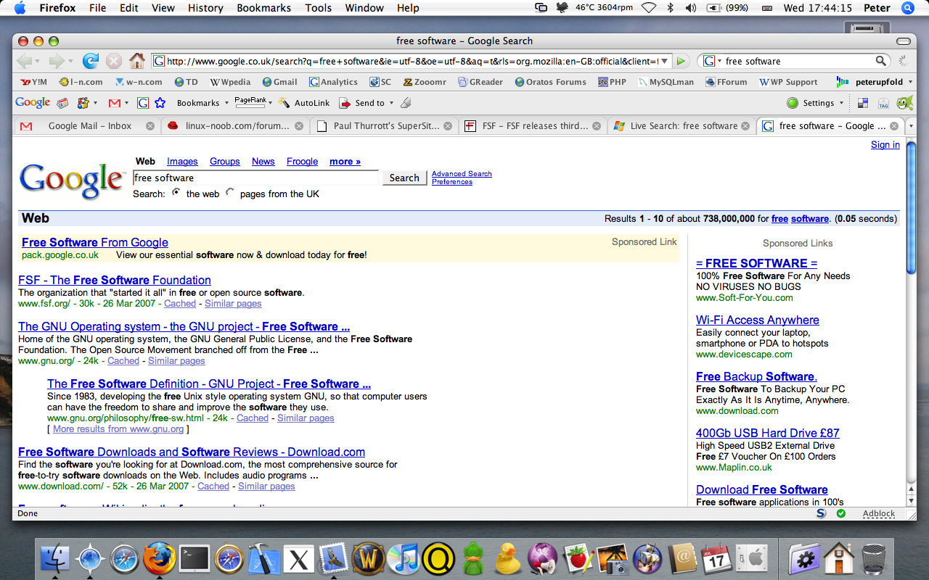Click 'Free Backup Software' sponsored link
929x580 pixels.
[756, 376]
